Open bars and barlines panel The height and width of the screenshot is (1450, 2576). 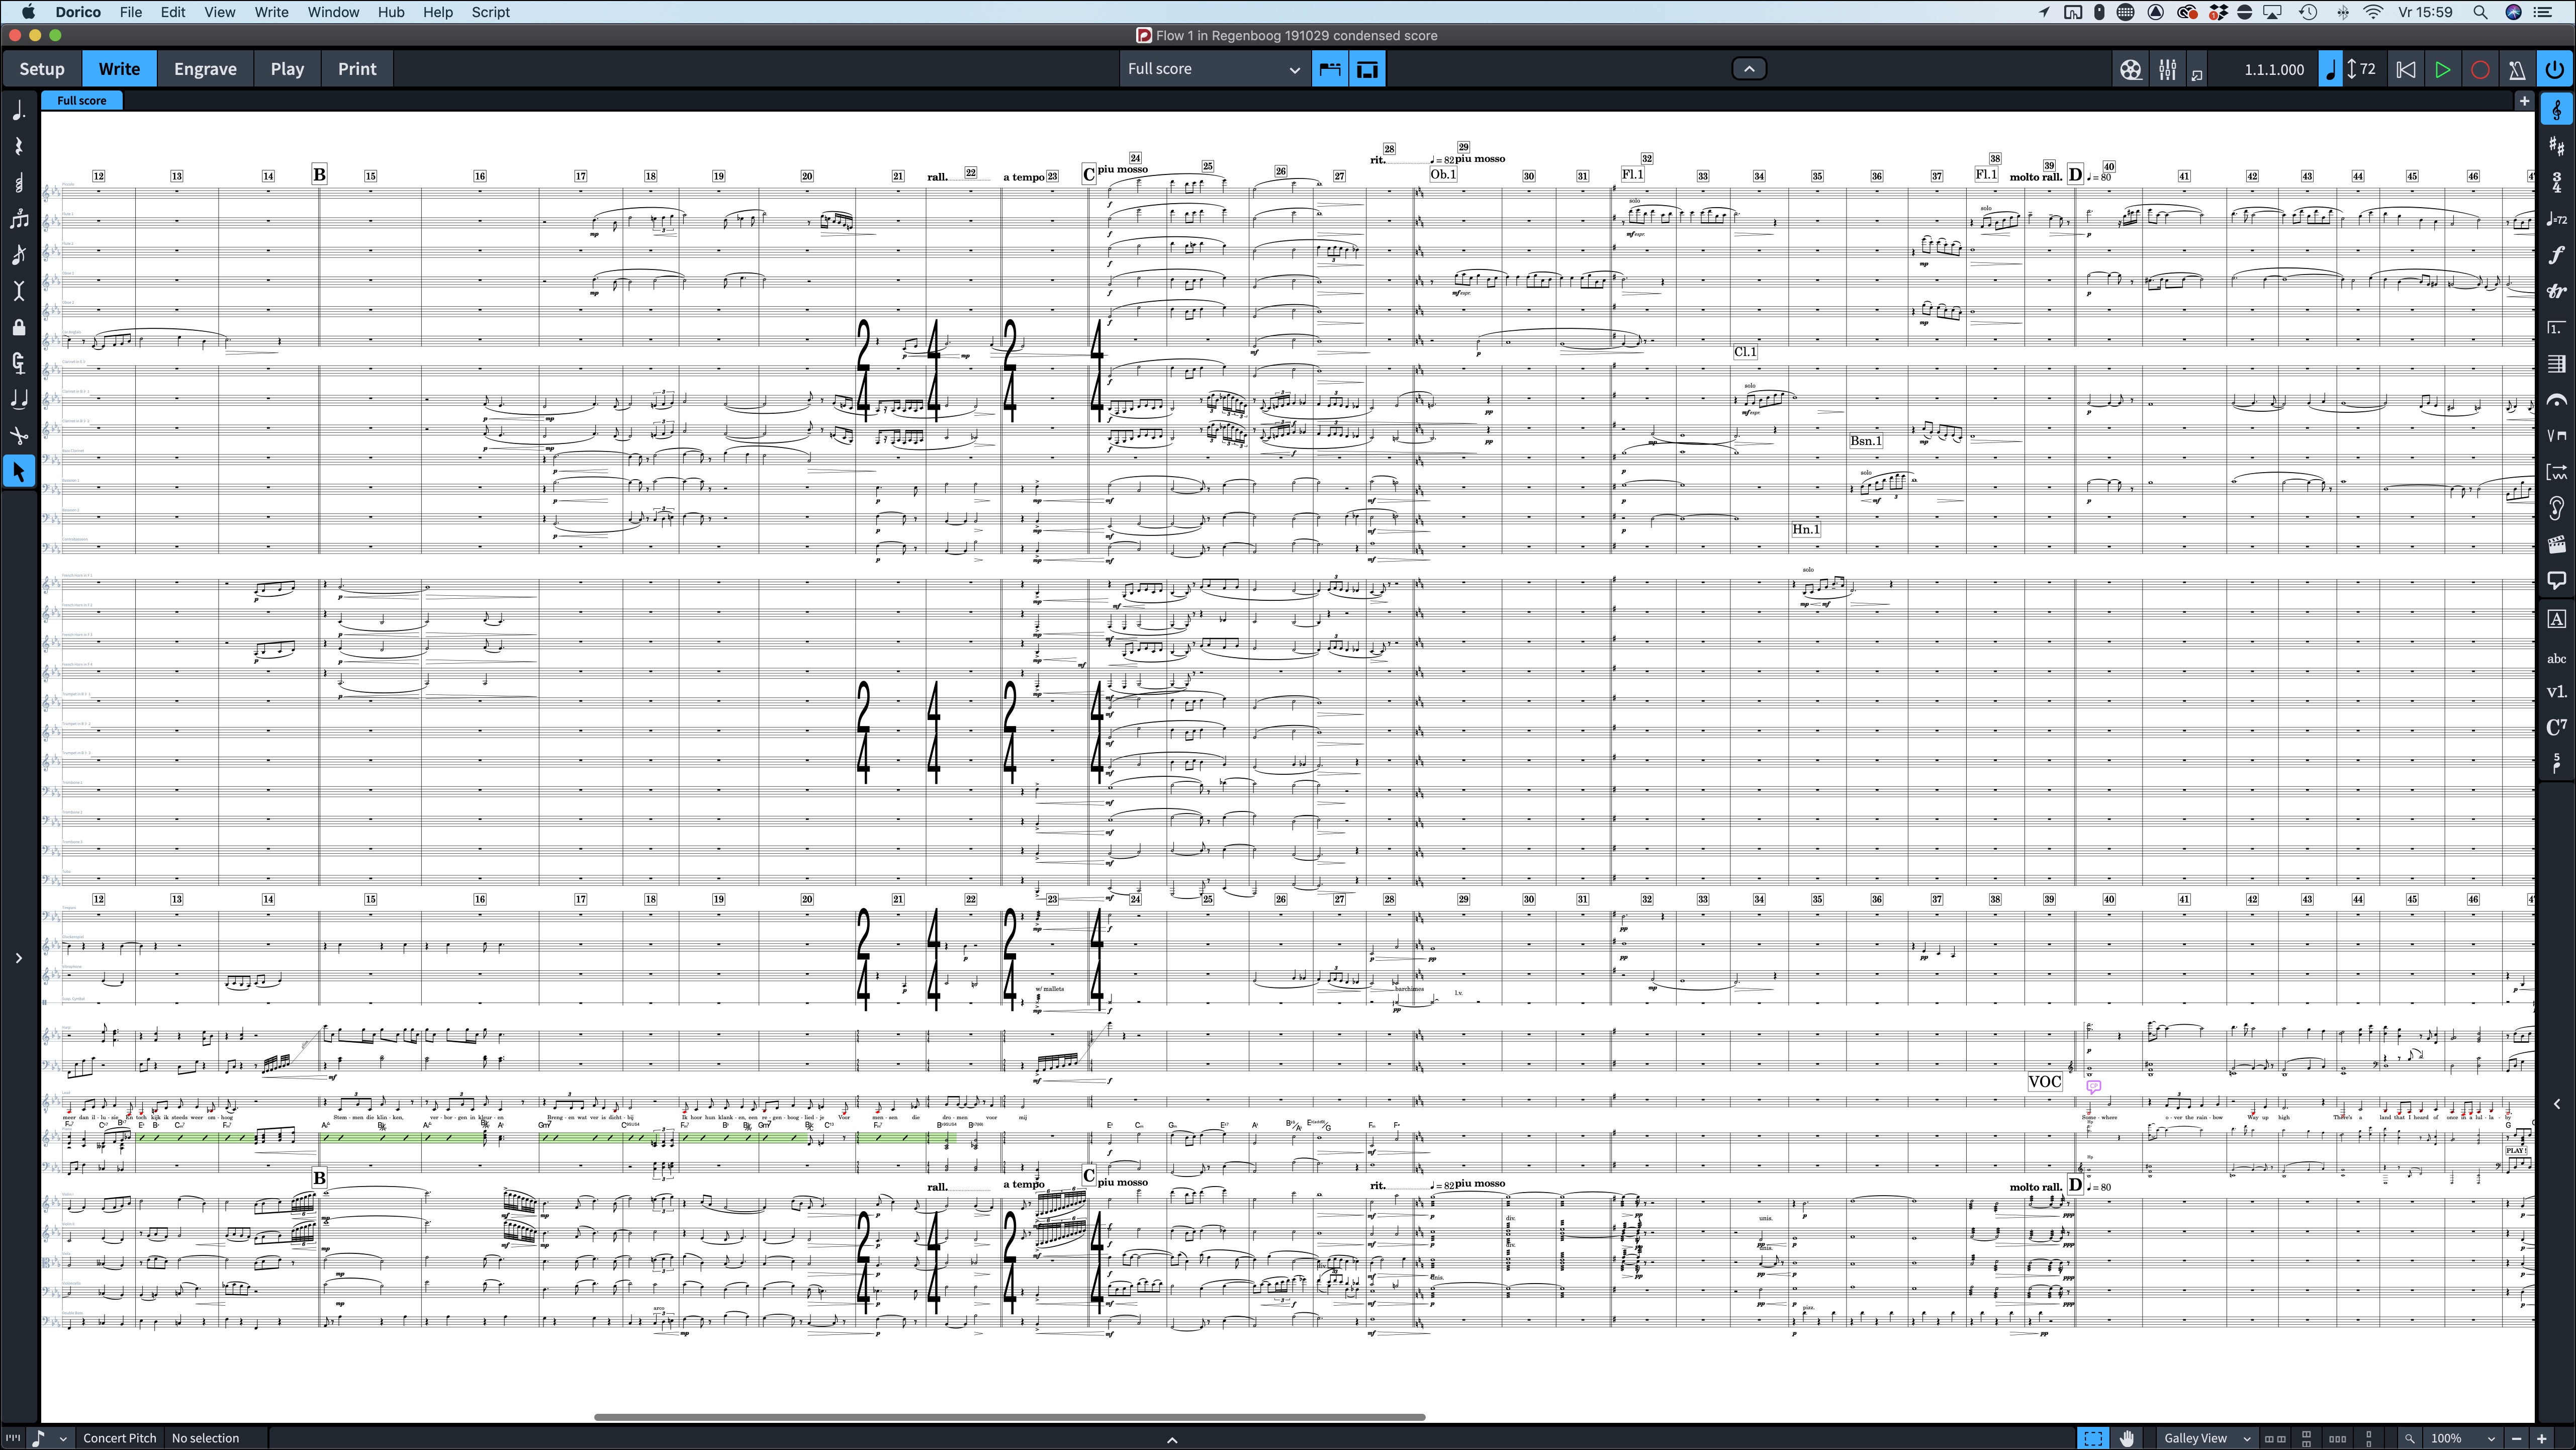[2556, 363]
